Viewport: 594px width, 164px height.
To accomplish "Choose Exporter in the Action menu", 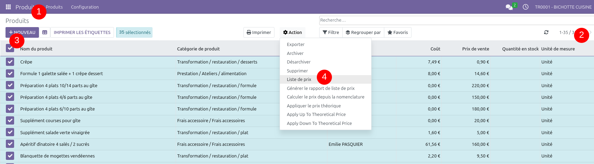I will (x=295, y=44).
